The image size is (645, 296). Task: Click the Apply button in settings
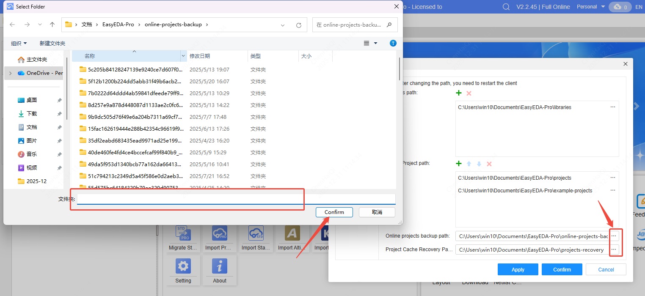(518, 269)
